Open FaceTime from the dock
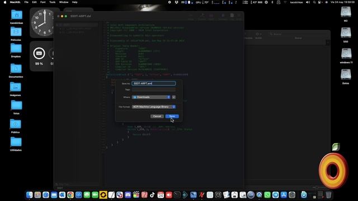 [x=95, y=195]
